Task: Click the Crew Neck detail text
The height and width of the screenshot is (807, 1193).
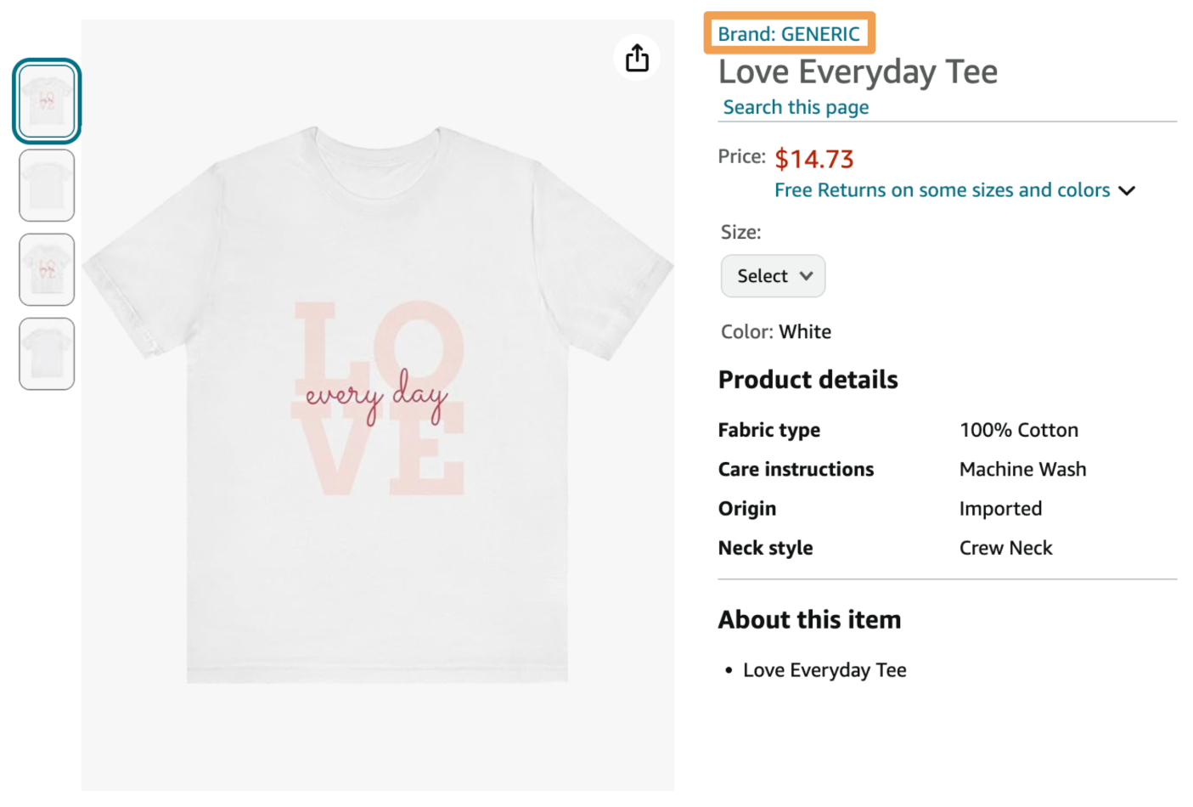Action: click(1005, 548)
